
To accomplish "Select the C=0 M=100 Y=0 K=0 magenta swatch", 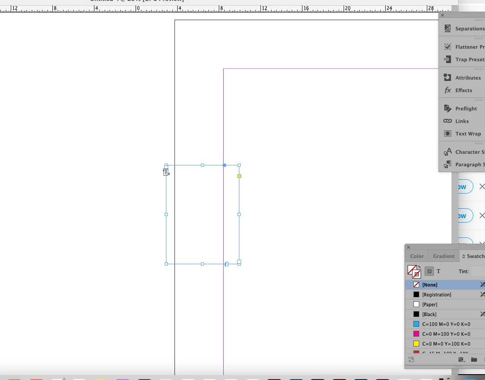I will [445, 334].
